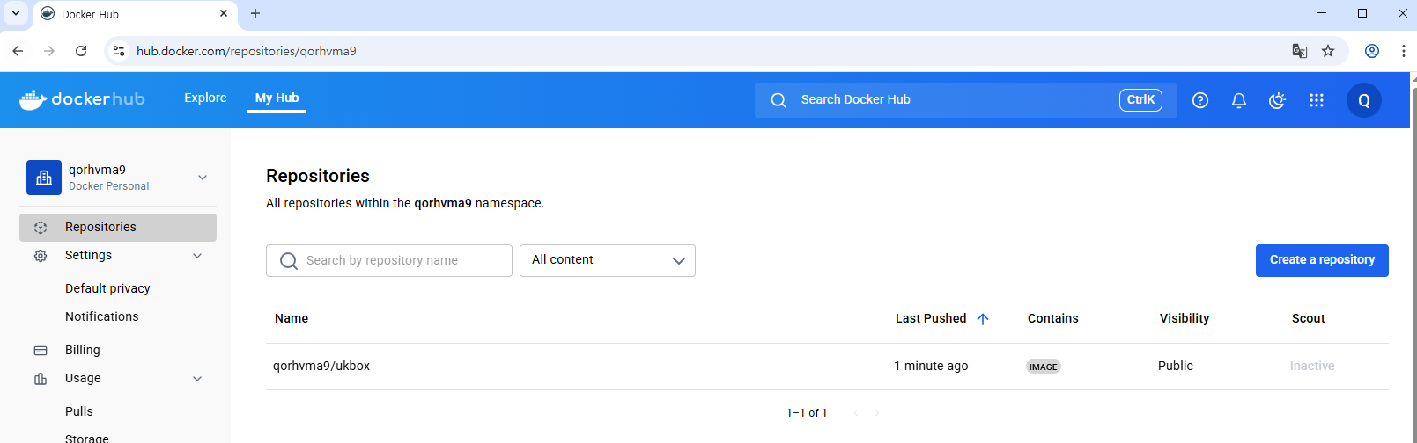Collapse the Settings section chevron

[x=197, y=256]
